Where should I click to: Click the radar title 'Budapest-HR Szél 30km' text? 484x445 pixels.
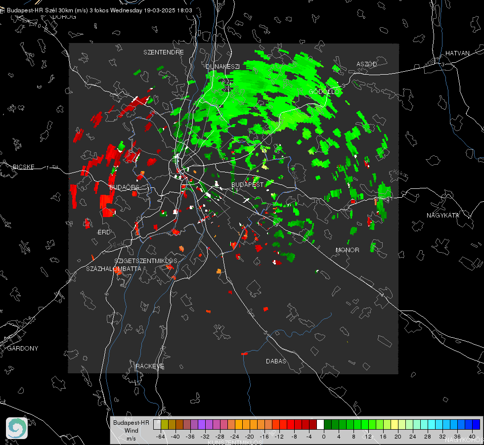[40, 10]
